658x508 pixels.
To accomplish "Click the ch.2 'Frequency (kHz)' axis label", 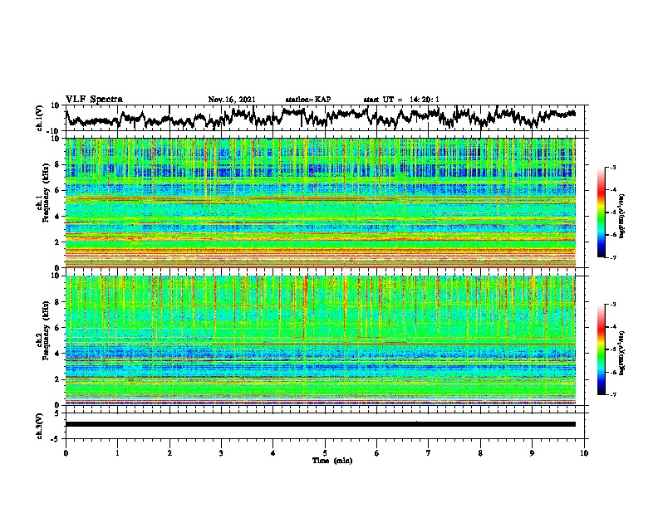I will click(x=46, y=330).
